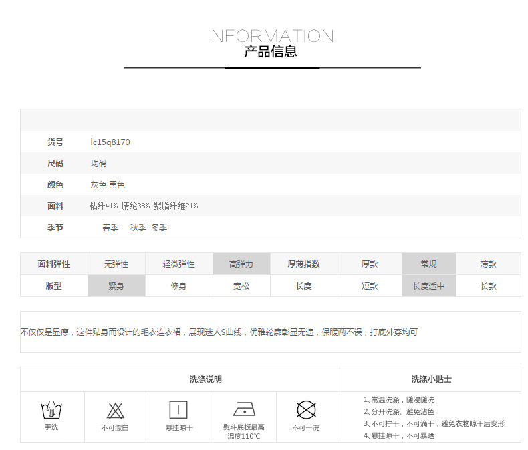Choose the 修身 fit option
The image size is (528, 450).
click(x=178, y=286)
